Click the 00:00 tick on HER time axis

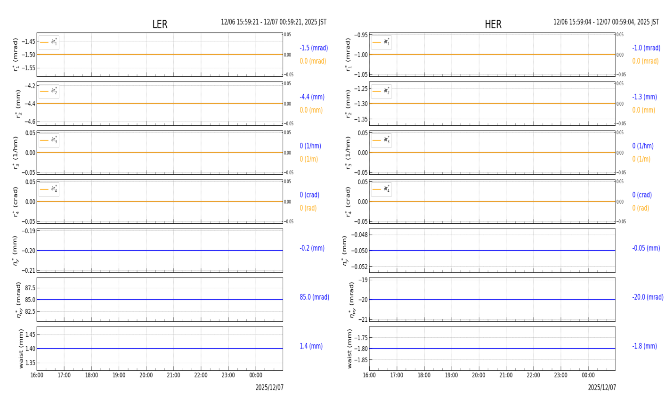588,375
